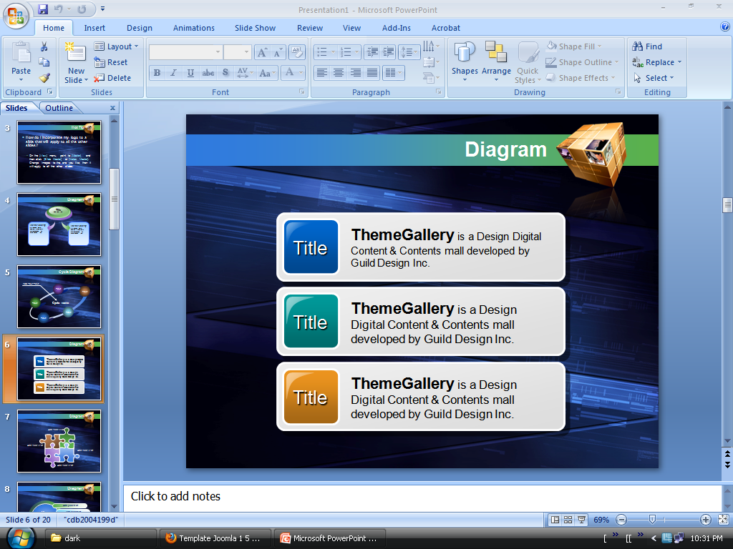Image resolution: width=733 pixels, height=549 pixels.
Task: Click the Office Button orb
Action: [16, 16]
